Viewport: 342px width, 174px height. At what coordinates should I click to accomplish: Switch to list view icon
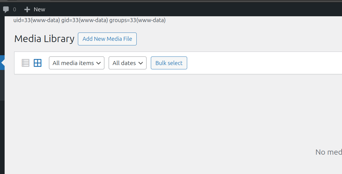[26, 63]
